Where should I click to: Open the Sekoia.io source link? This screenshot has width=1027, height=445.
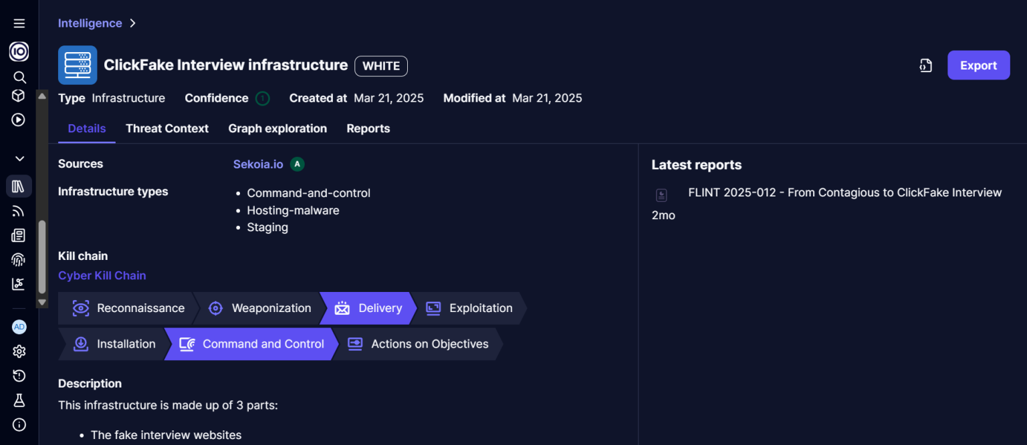pos(258,164)
